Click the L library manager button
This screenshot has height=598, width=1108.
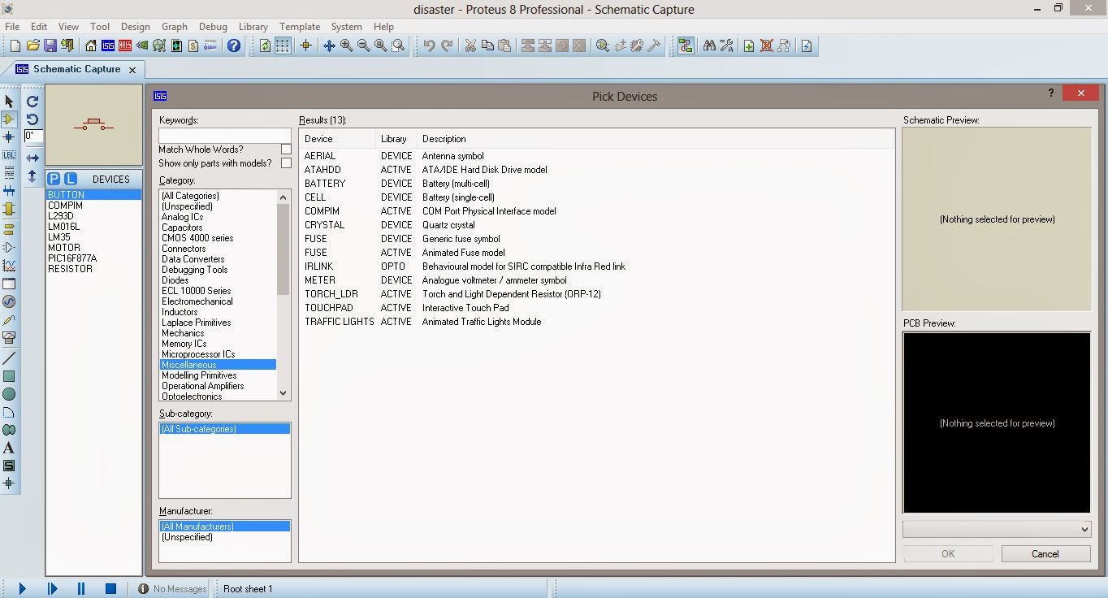tap(71, 179)
